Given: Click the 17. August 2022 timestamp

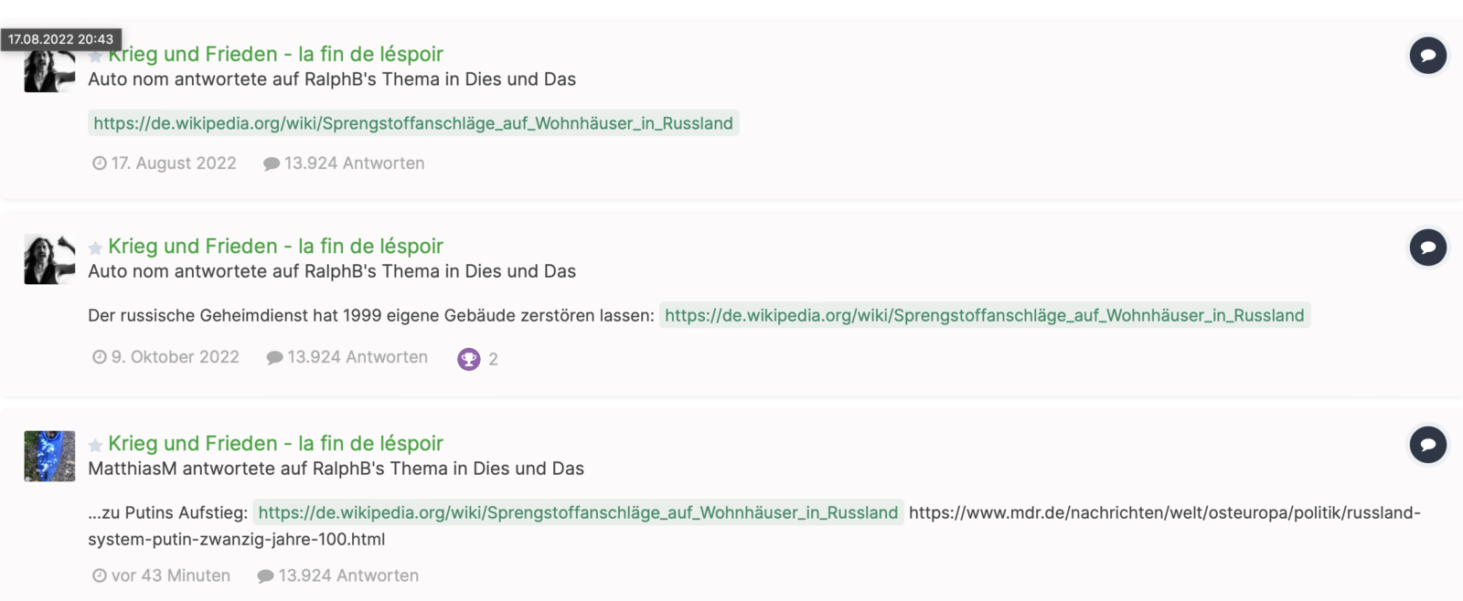Looking at the screenshot, I should 174,163.
